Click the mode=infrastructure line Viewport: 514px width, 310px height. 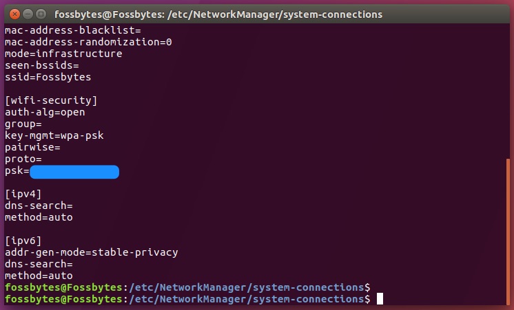tap(63, 54)
